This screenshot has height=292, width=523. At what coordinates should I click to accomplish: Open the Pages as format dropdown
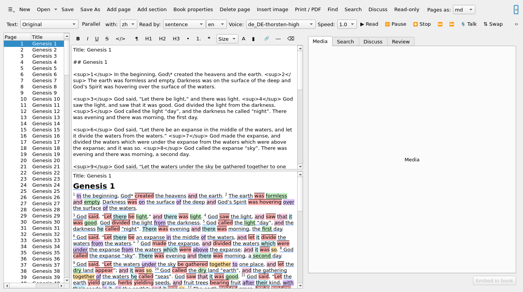click(464, 10)
